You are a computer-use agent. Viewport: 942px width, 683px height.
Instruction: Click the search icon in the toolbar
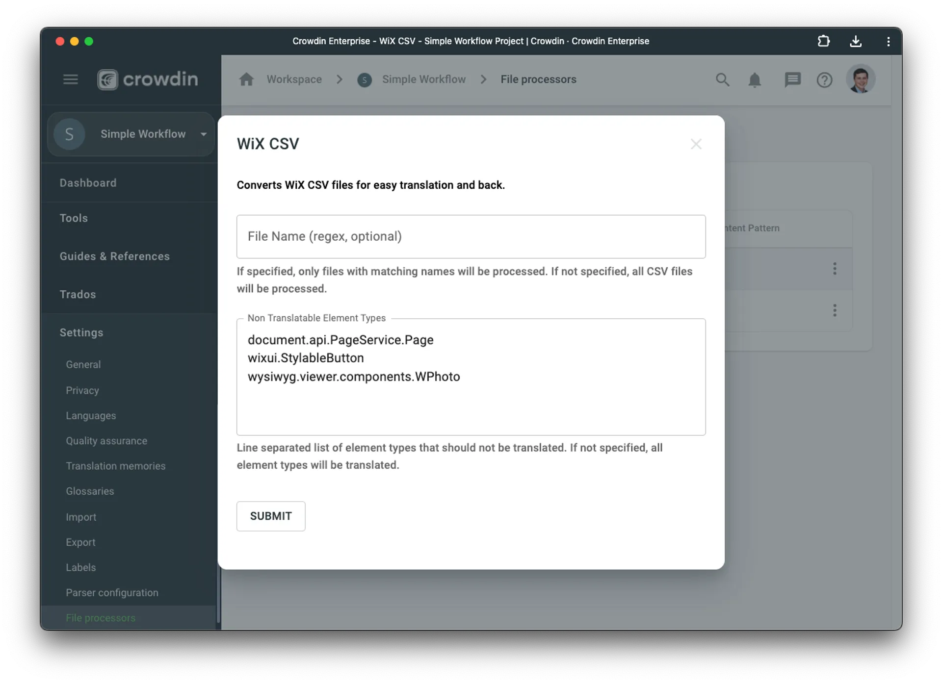(723, 79)
